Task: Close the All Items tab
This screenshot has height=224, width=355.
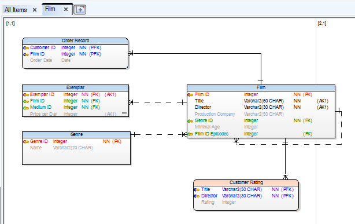Action: [35, 10]
